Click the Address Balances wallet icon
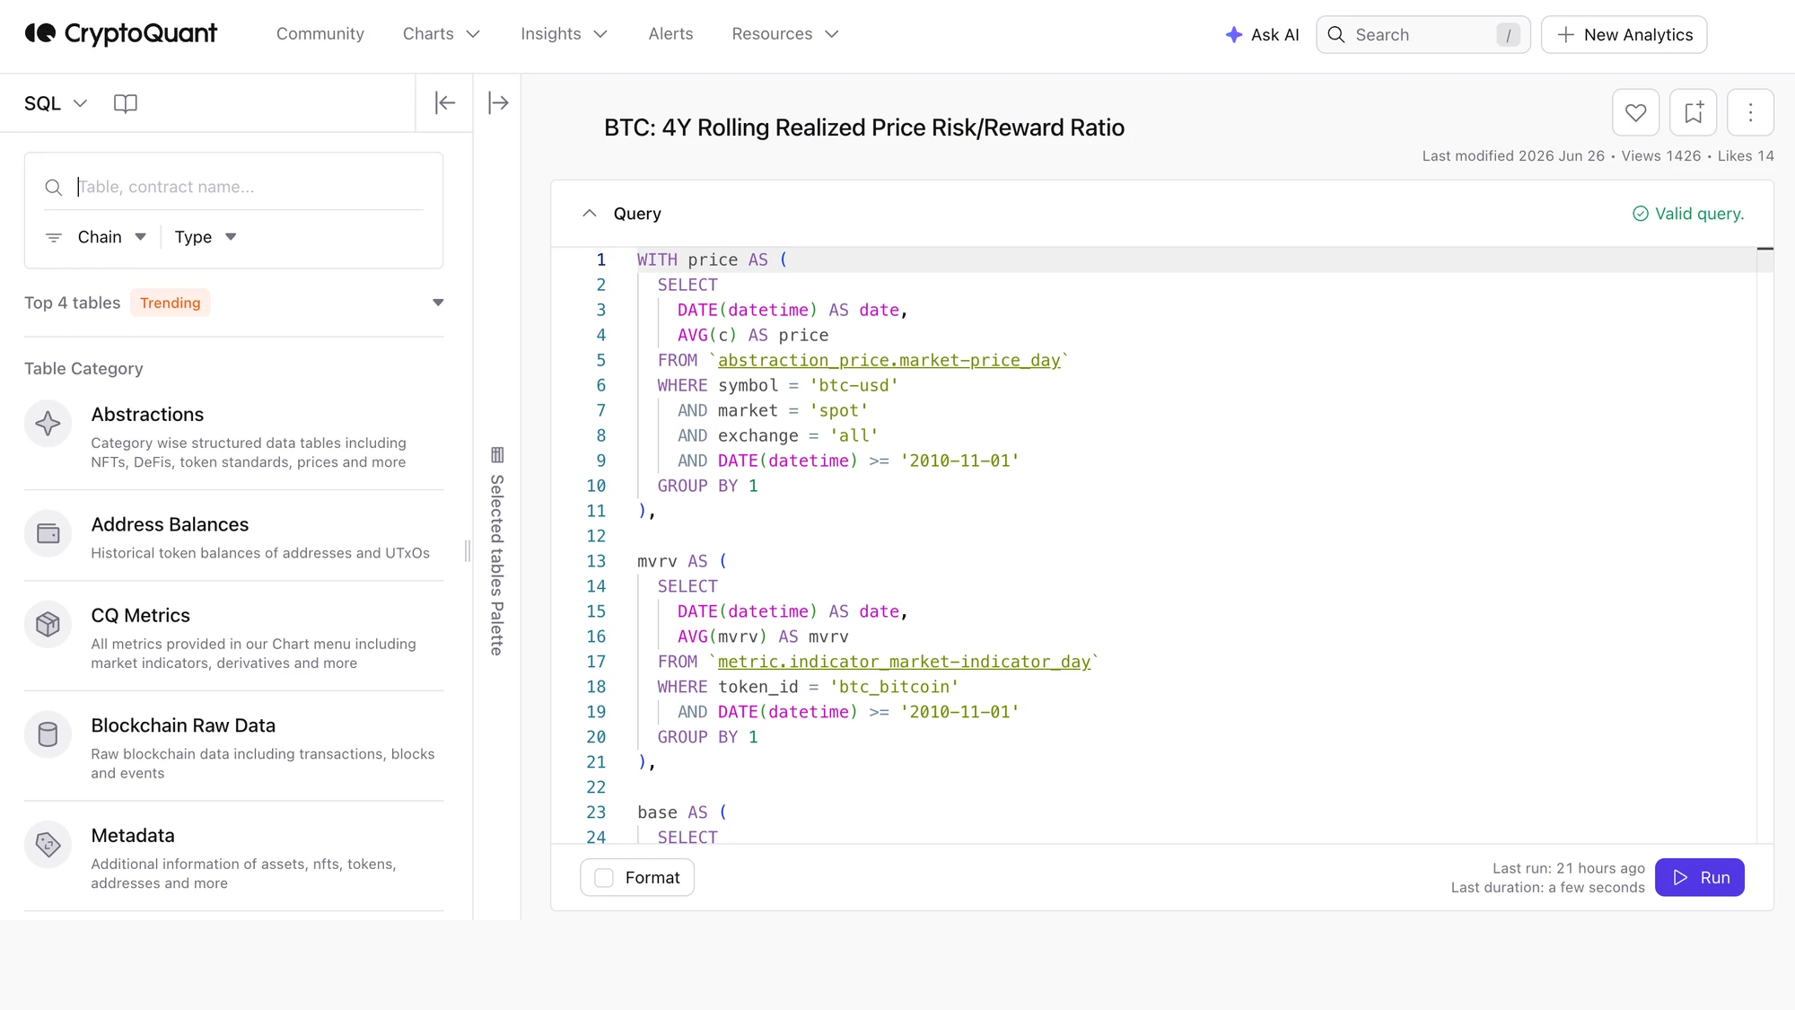 pyautogui.click(x=48, y=534)
